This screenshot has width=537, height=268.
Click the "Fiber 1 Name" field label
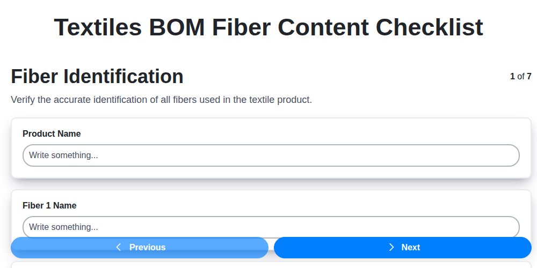tap(49, 206)
